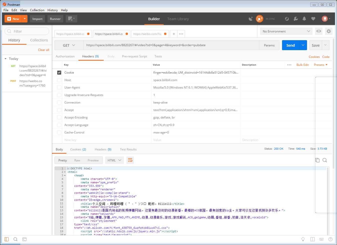This screenshot has width=337, height=245.
Task: Click the lightbulb icon in status bar
Action: [x=303, y=239]
